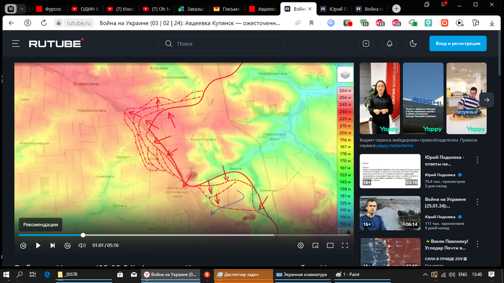Open taskbar search magnifier
This screenshot has width=504, height=283.
point(20,275)
